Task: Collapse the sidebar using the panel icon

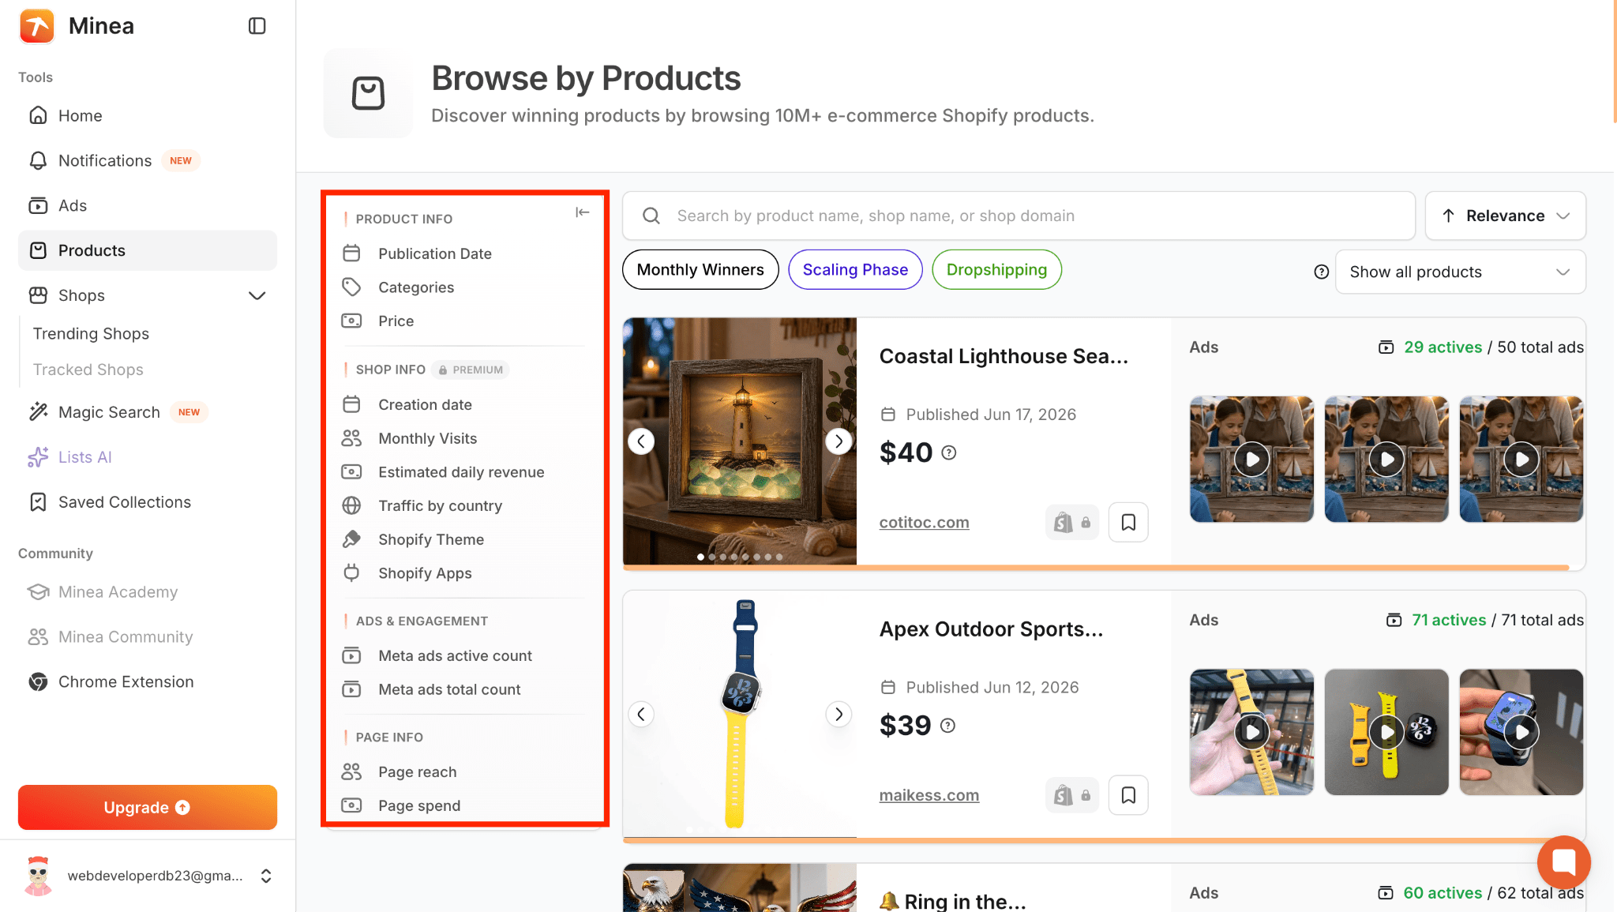Action: (257, 26)
